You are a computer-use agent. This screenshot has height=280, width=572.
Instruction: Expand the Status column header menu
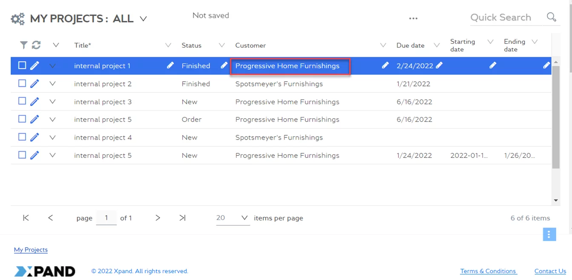[221, 45]
